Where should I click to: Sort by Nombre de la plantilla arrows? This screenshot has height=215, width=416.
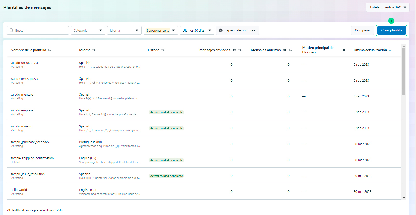click(49, 50)
